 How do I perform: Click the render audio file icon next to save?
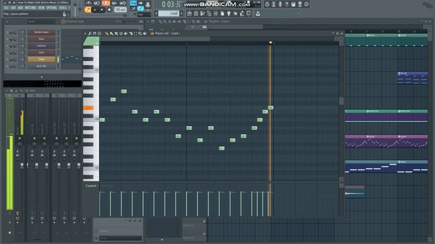[300, 4]
